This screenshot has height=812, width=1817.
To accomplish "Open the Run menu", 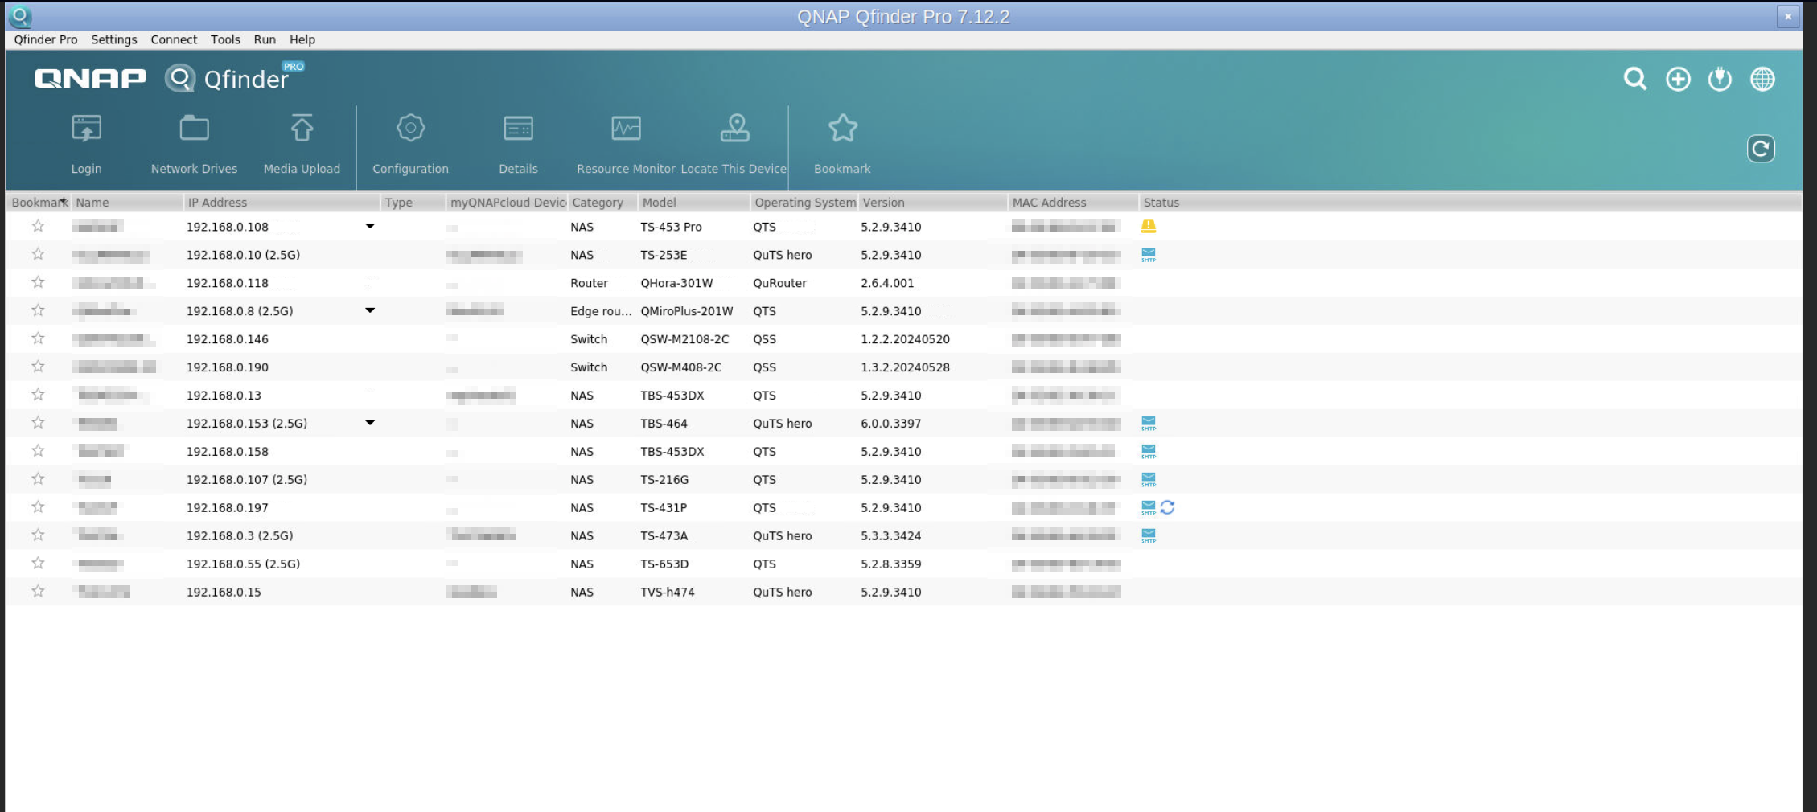I will click(x=265, y=39).
